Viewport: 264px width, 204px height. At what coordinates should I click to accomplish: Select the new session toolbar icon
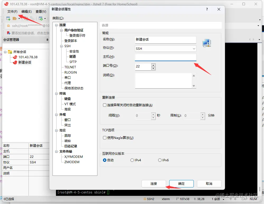[8, 18]
